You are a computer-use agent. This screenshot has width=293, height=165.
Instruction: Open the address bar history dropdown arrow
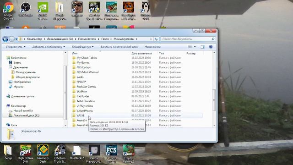[151, 39]
